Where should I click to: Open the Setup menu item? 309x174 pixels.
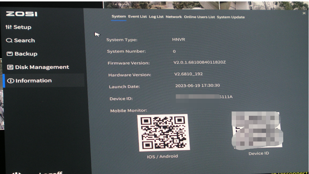[x=19, y=27]
